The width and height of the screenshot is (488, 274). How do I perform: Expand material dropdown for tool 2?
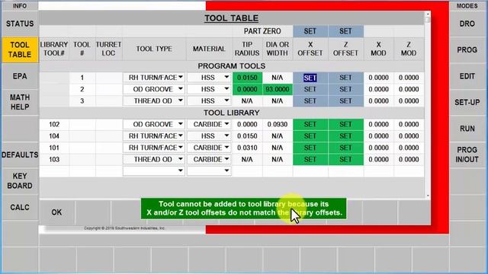coord(227,89)
